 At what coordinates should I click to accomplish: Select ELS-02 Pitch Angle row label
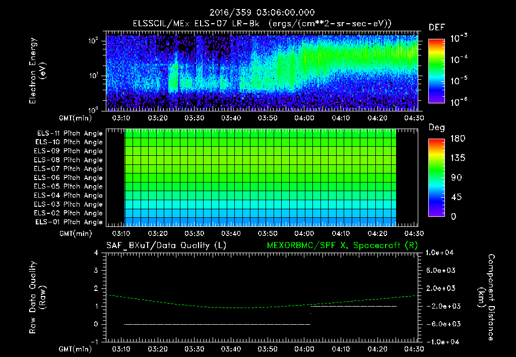click(x=68, y=213)
